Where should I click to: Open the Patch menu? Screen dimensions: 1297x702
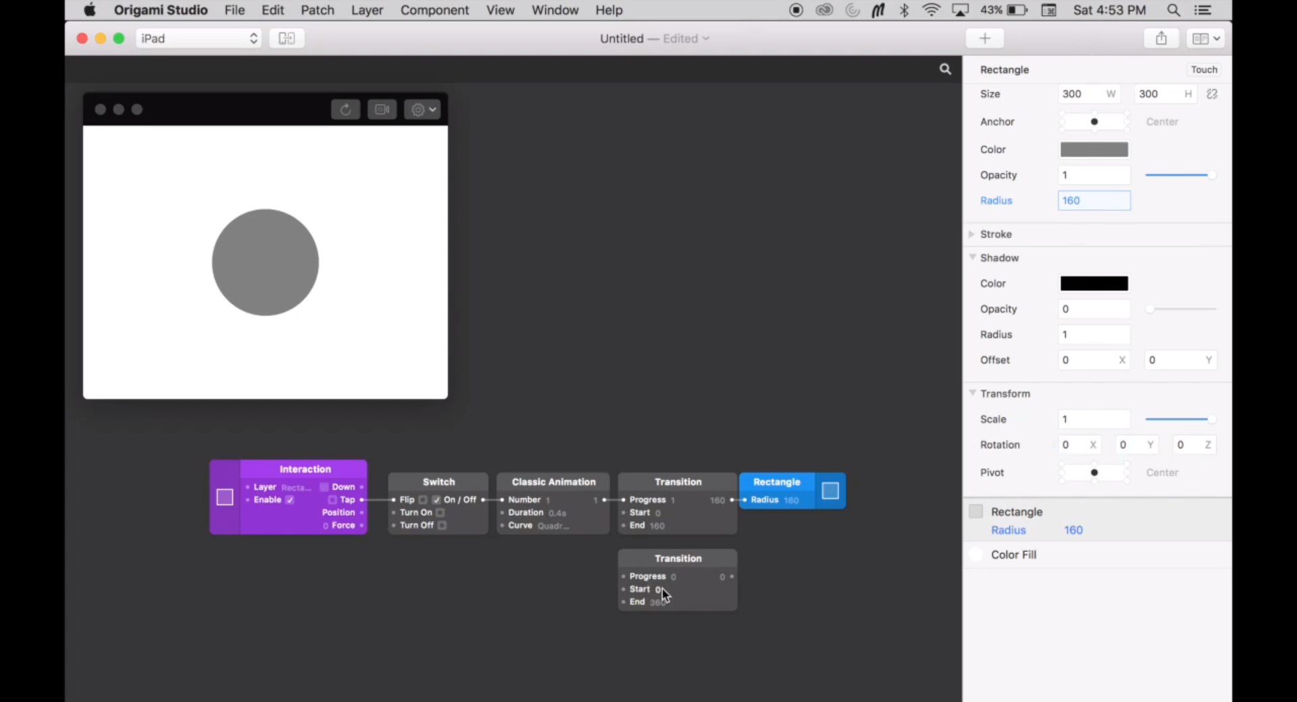pos(317,10)
